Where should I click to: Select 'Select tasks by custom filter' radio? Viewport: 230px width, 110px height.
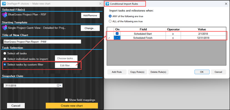(5, 64)
